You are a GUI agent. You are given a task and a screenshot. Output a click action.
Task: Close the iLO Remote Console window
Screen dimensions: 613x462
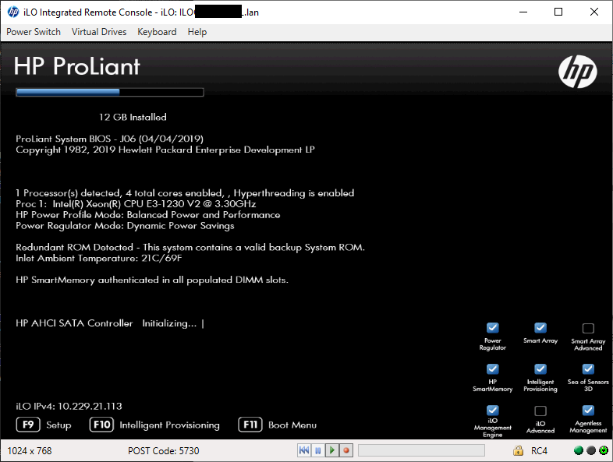(x=594, y=12)
